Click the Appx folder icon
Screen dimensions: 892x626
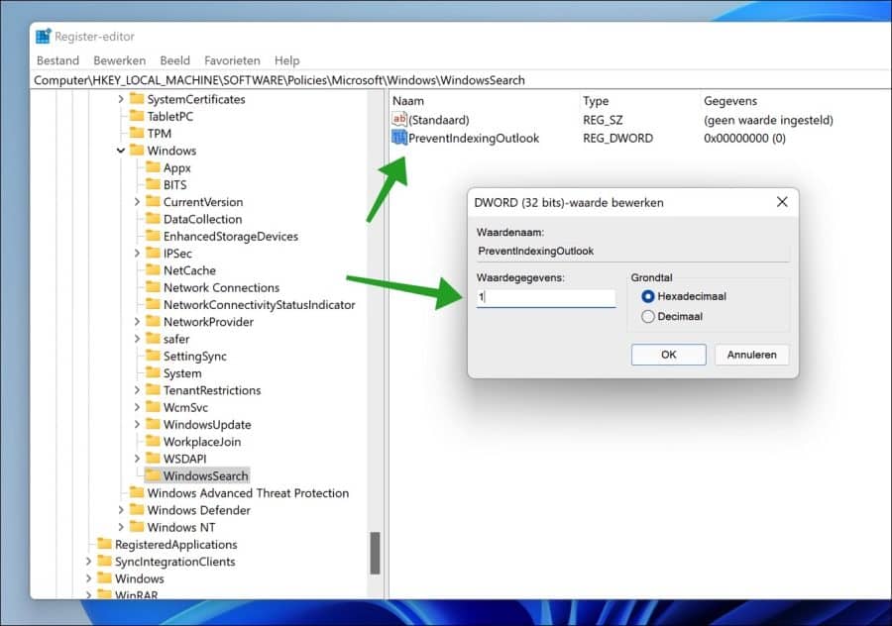click(153, 167)
